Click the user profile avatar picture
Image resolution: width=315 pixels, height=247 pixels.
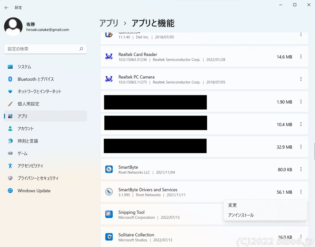tap(13, 26)
